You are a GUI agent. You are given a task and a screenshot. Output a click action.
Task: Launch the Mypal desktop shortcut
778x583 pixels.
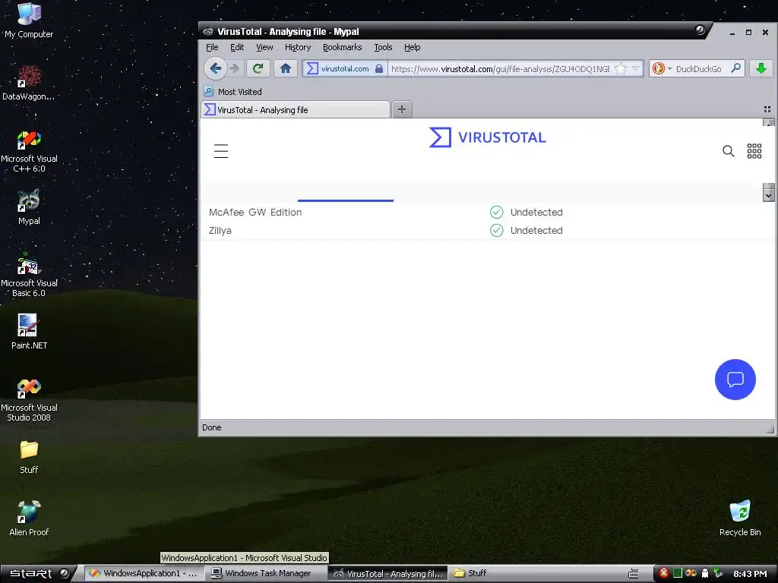tap(29, 207)
